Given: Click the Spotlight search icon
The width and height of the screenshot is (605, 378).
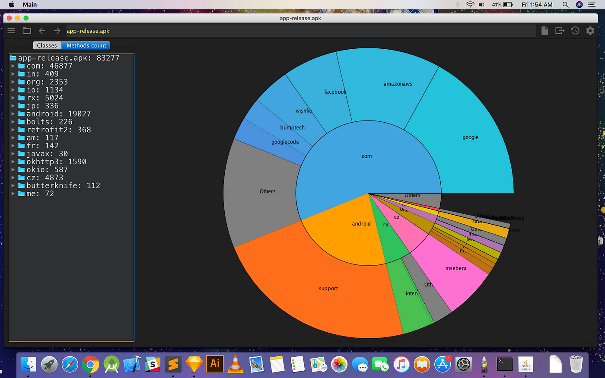Looking at the screenshot, I should pyautogui.click(x=565, y=4).
